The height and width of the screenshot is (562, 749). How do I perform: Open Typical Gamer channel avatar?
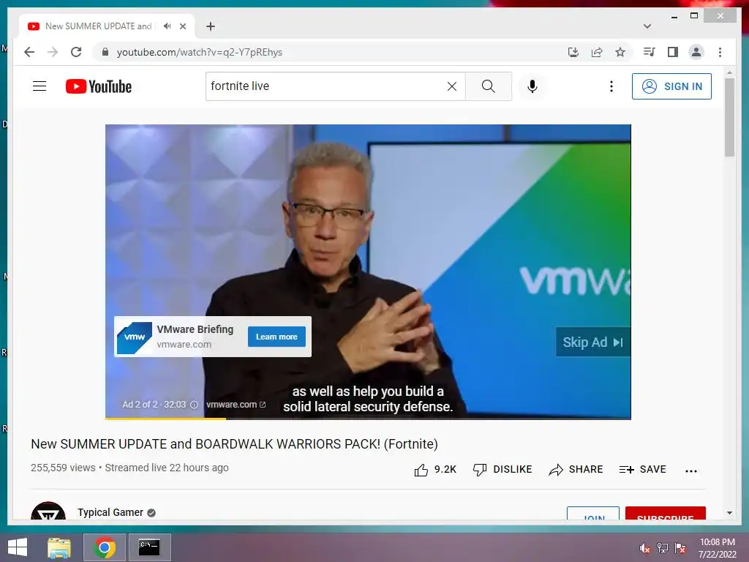coord(48,511)
